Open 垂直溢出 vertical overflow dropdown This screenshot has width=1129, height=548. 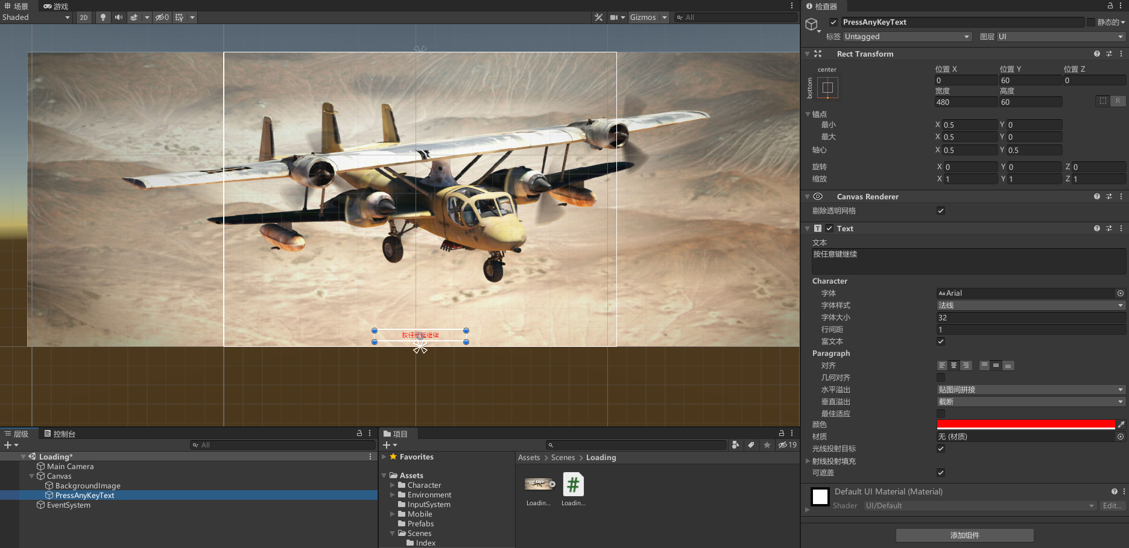(1031, 402)
